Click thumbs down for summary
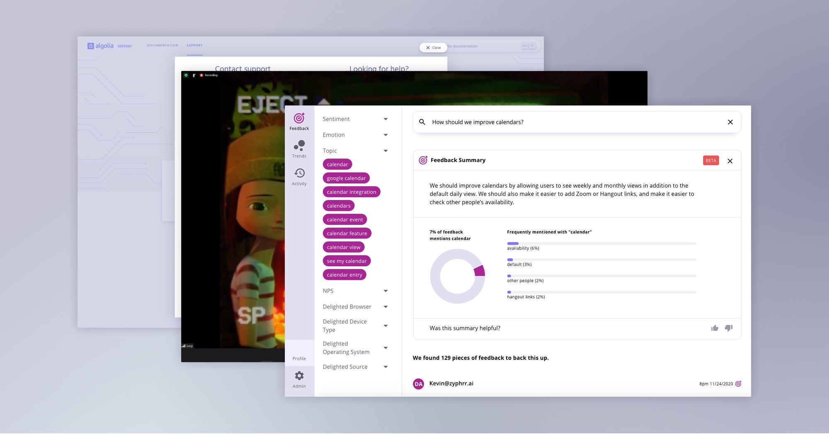This screenshot has height=434, width=829. tap(728, 328)
